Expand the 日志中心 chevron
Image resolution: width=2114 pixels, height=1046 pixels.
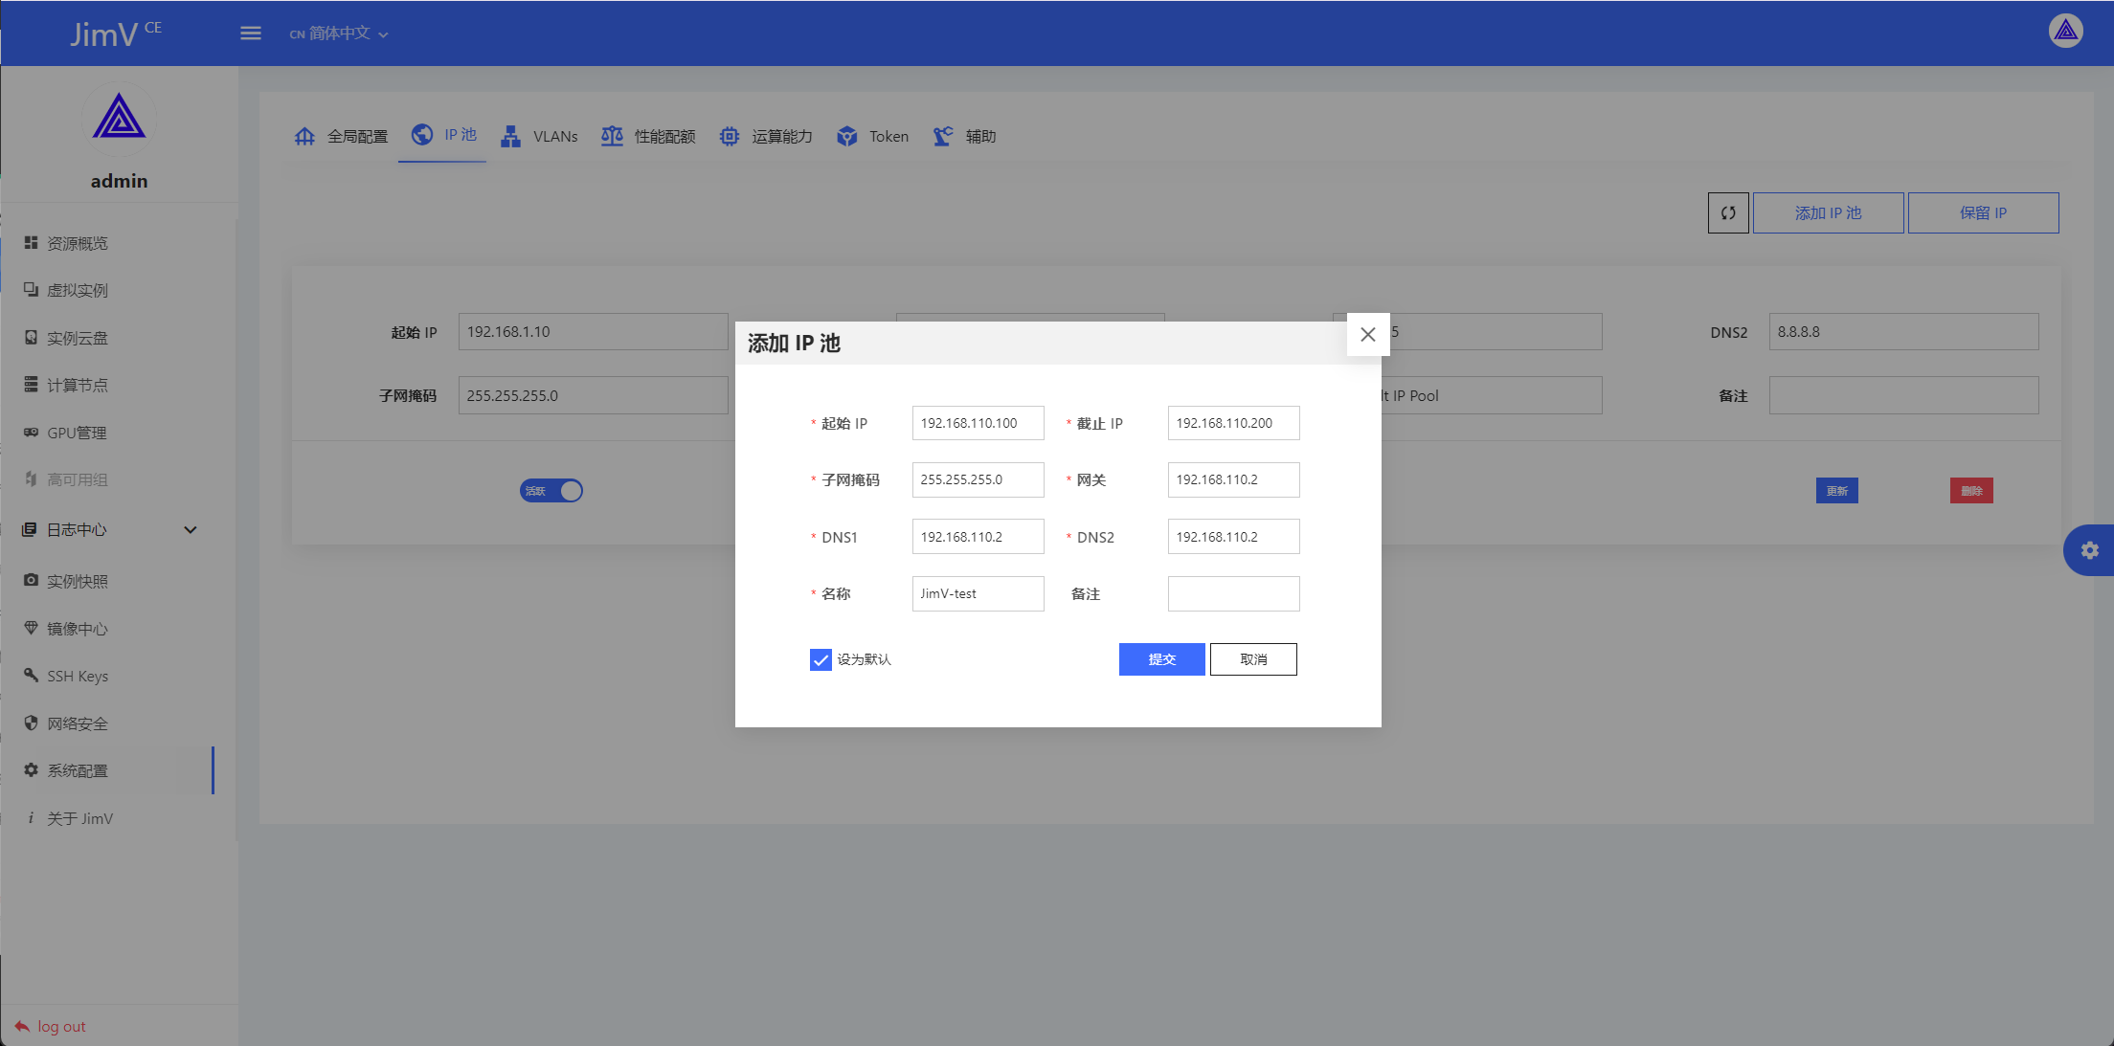tap(191, 529)
